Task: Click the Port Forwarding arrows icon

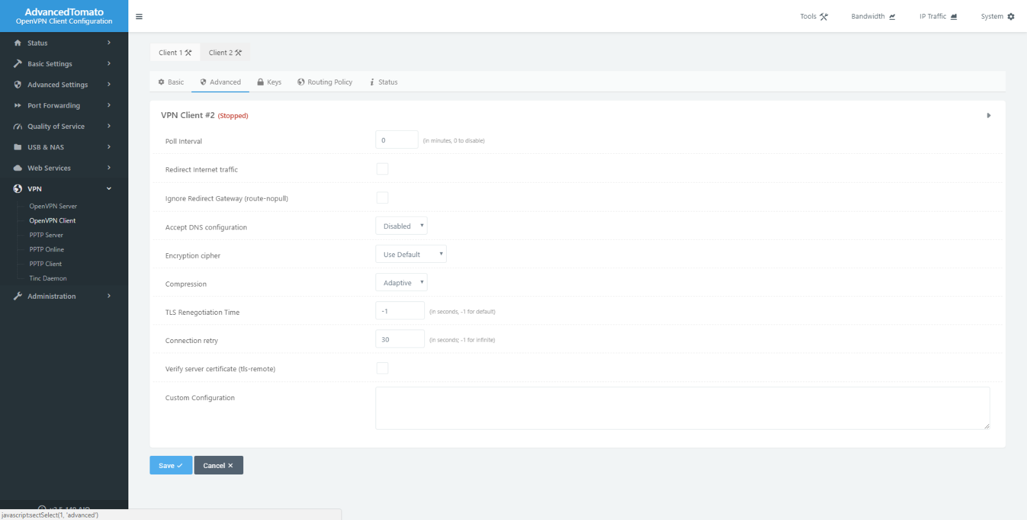Action: tap(18, 105)
